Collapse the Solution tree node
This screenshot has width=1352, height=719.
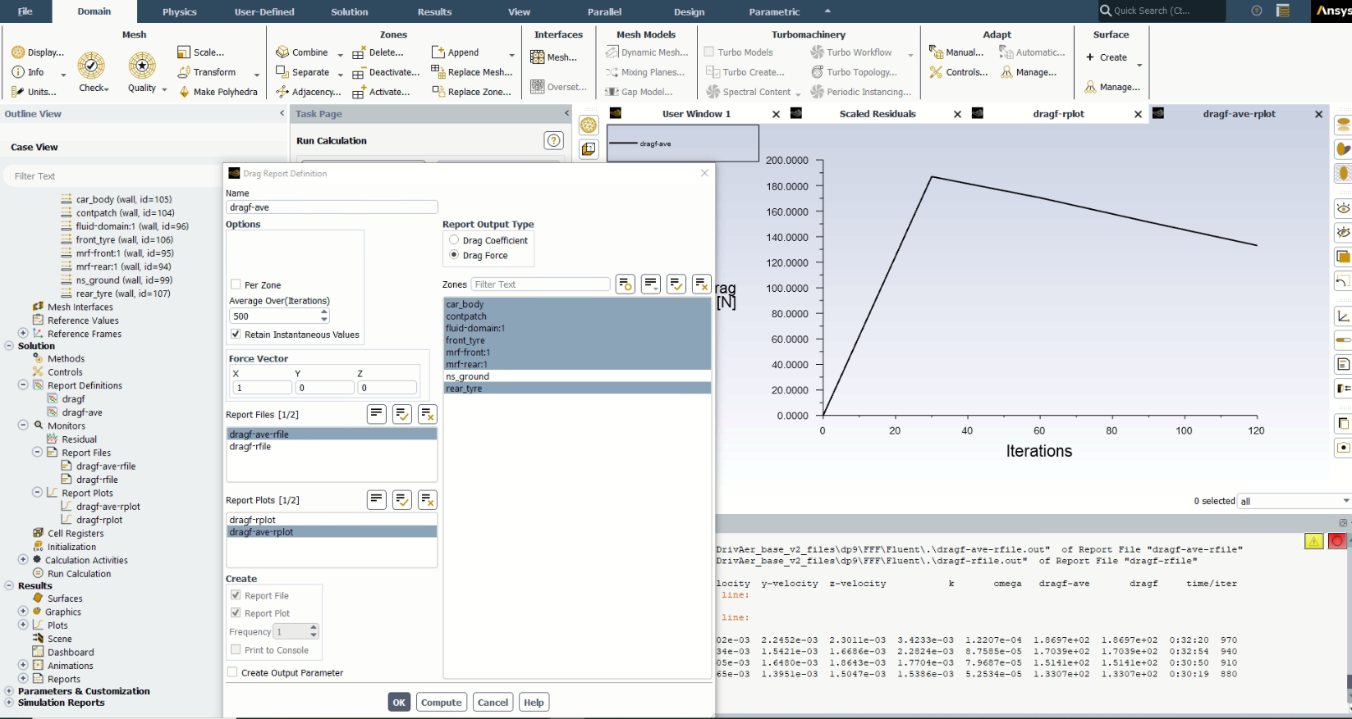(9, 346)
